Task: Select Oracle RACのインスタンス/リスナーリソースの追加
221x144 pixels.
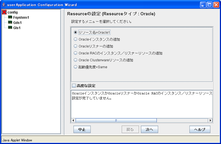Action: (x=76, y=53)
